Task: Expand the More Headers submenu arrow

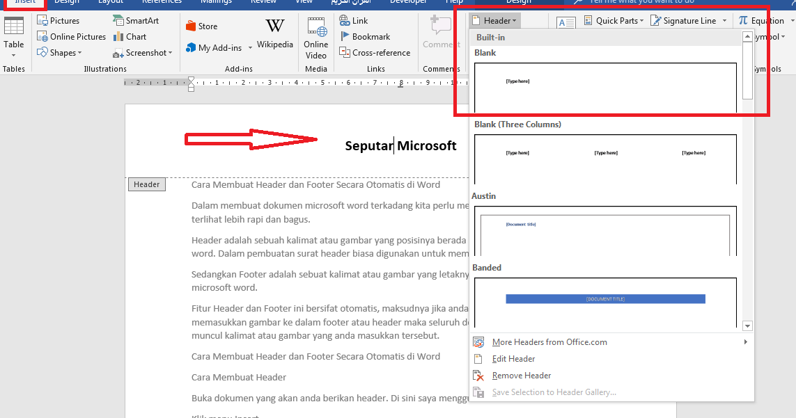Action: click(745, 342)
